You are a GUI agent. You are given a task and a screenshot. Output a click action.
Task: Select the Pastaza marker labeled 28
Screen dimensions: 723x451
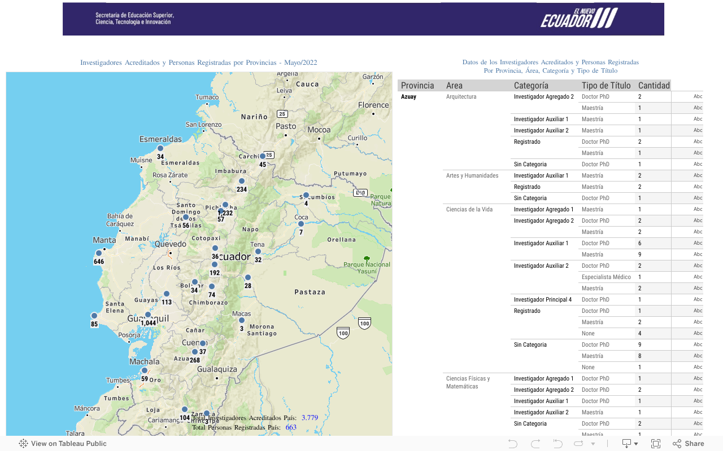[x=248, y=277]
